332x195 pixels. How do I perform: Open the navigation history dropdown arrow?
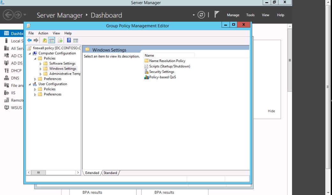coord(25,15)
